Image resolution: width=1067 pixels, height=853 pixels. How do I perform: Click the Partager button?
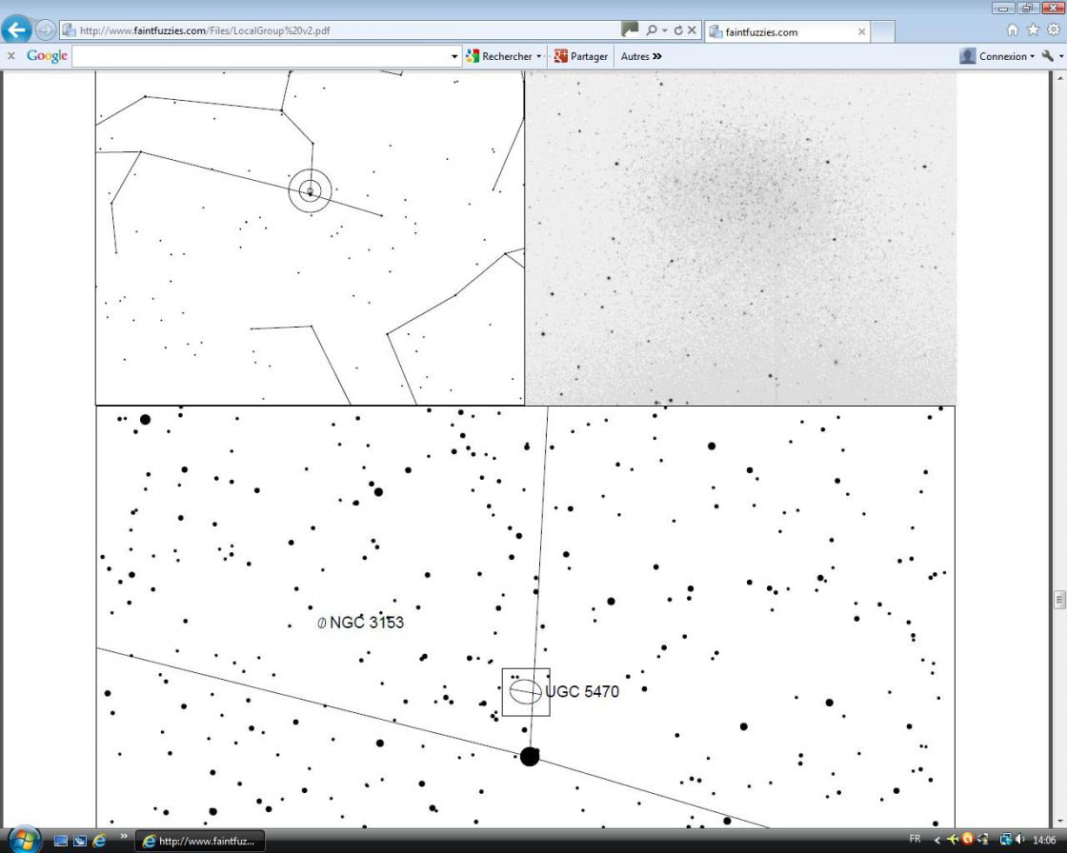point(580,56)
